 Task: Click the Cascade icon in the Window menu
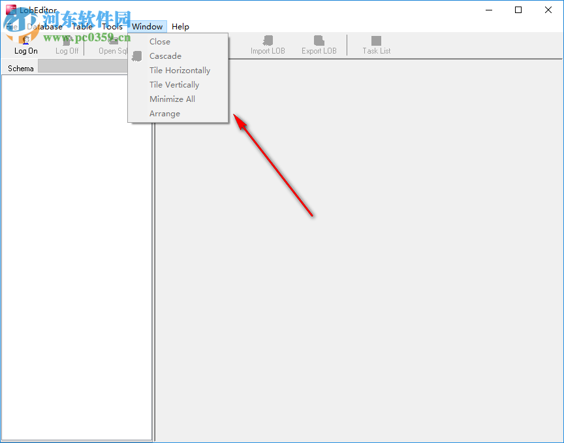(x=137, y=56)
